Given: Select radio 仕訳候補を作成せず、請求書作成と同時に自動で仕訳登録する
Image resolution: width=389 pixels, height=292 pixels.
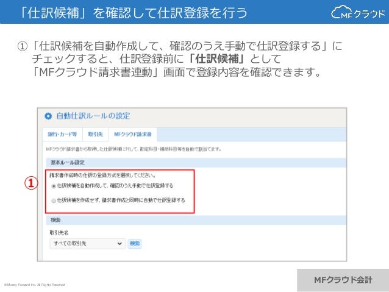Looking at the screenshot, I should (54, 201).
